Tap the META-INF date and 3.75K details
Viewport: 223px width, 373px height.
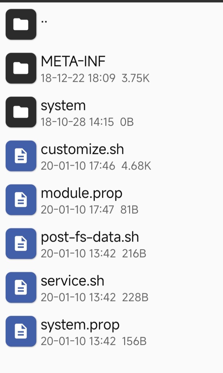tap(95, 78)
